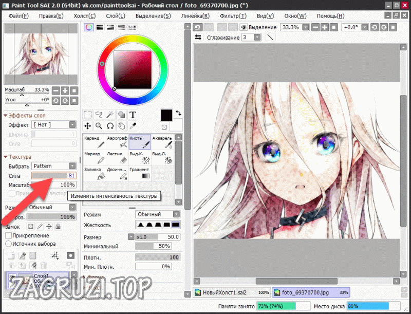Select the shape tool icon
Image resolution: width=411 pixels, height=314 pixels.
click(121, 115)
